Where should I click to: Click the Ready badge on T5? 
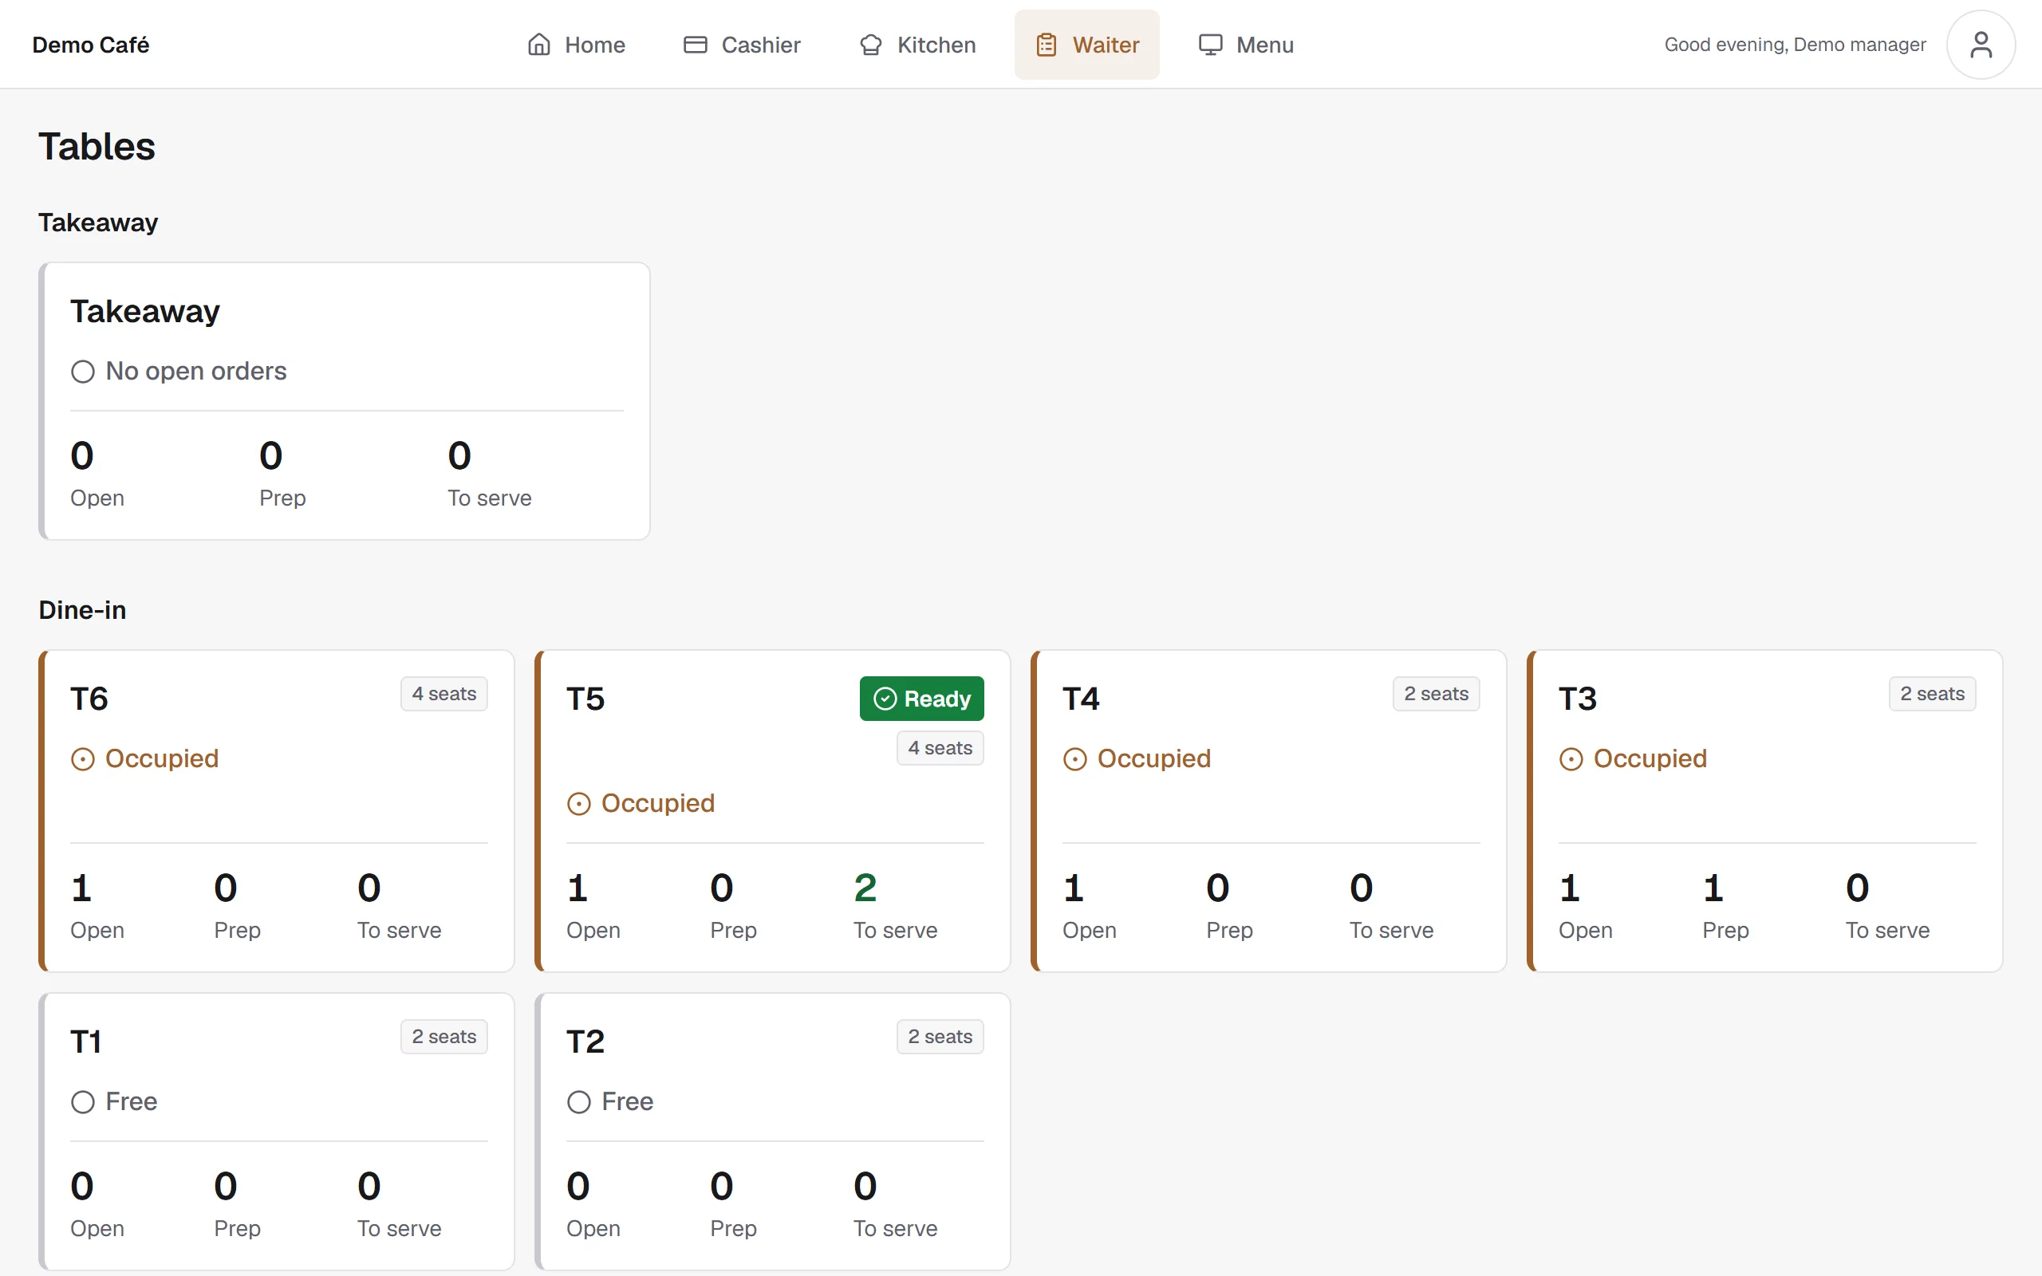tap(921, 699)
